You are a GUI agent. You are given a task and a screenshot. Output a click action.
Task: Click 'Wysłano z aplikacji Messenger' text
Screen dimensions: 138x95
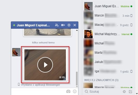tap(40, 85)
